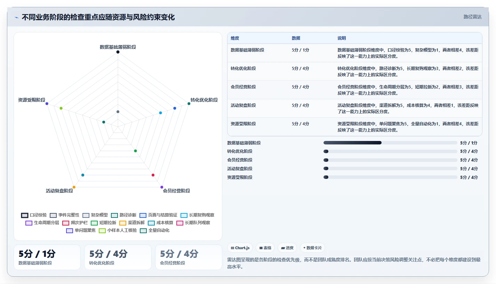Click the sparkle icon in the 数据卡片 tag

304,248
